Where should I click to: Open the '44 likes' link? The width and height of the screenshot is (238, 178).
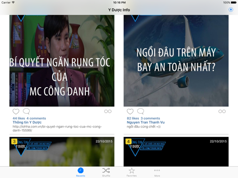[x=19, y=118]
